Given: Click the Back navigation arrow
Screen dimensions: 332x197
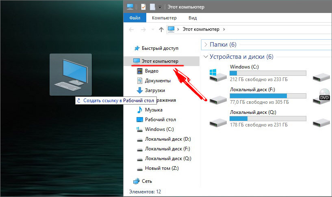Looking at the screenshot, I should tap(131, 30).
